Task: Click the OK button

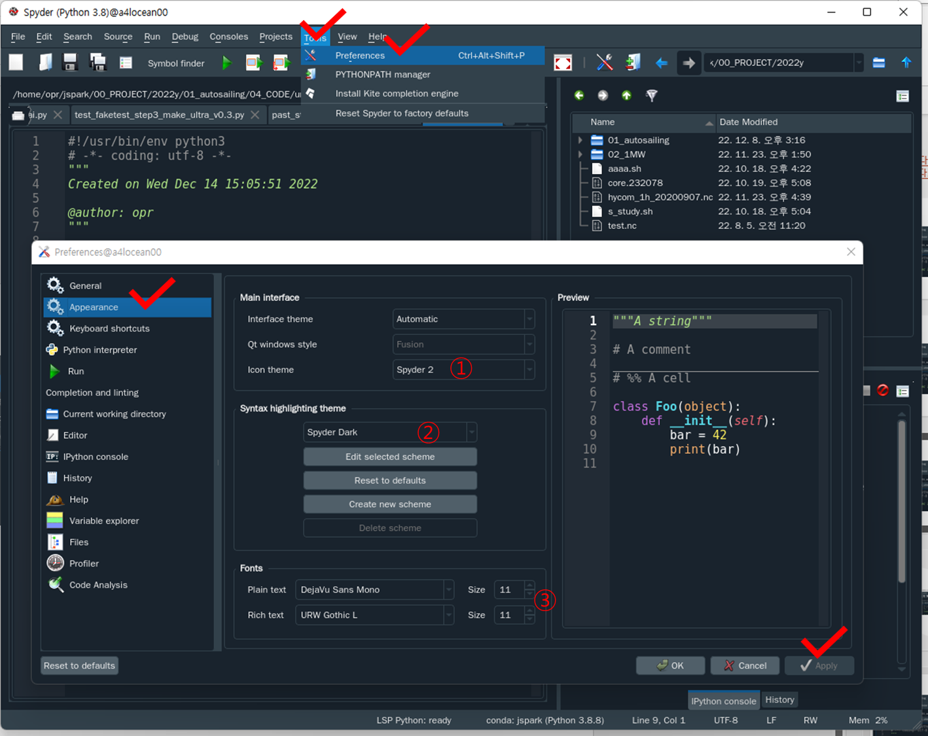Action: [670, 666]
